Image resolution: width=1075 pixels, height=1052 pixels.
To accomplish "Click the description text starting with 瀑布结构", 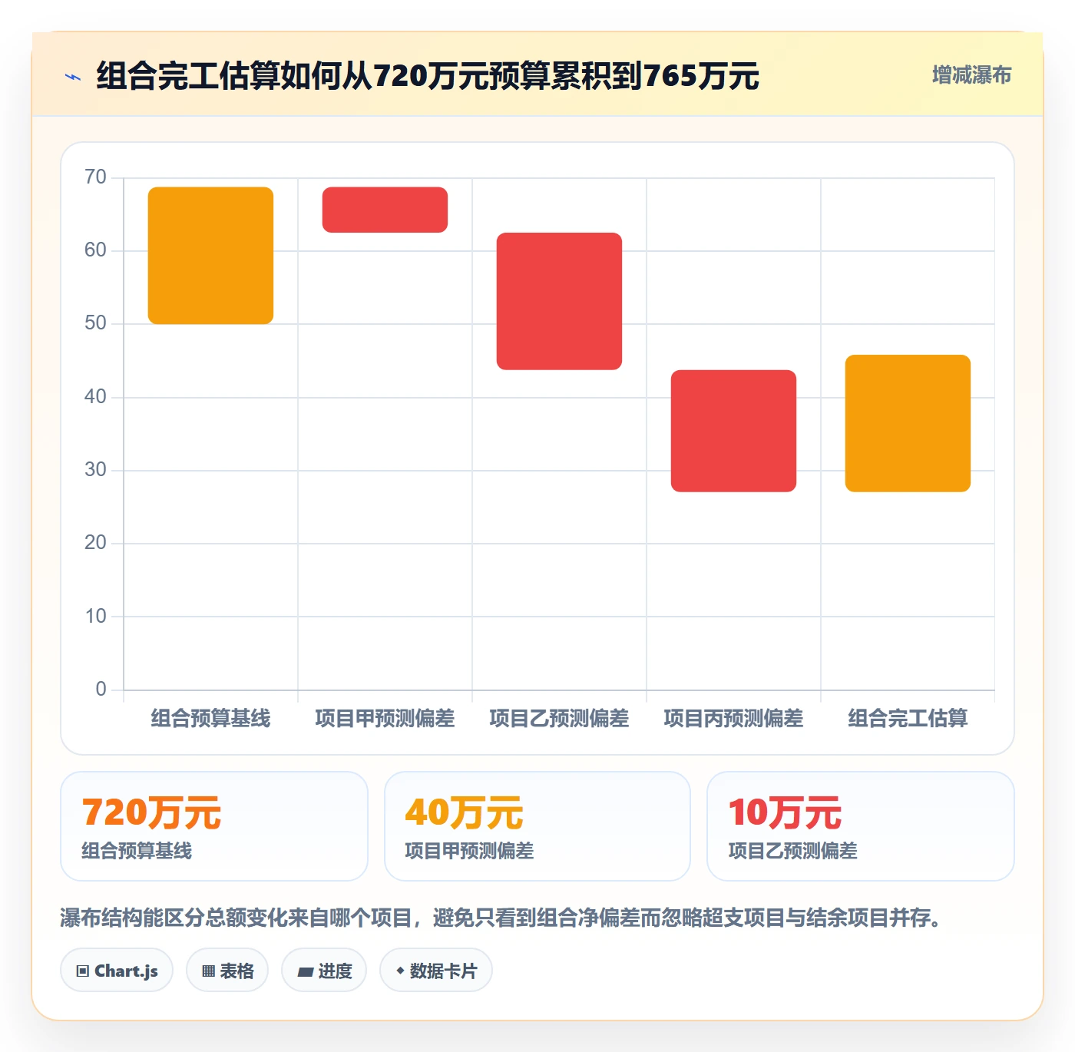I will point(503,918).
